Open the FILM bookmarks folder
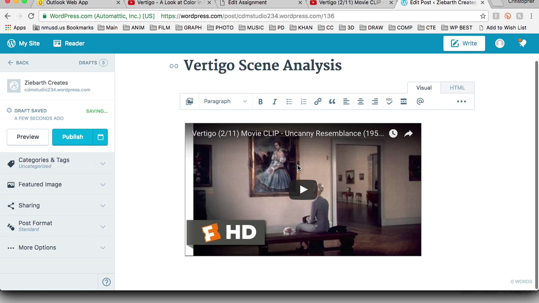 point(160,28)
